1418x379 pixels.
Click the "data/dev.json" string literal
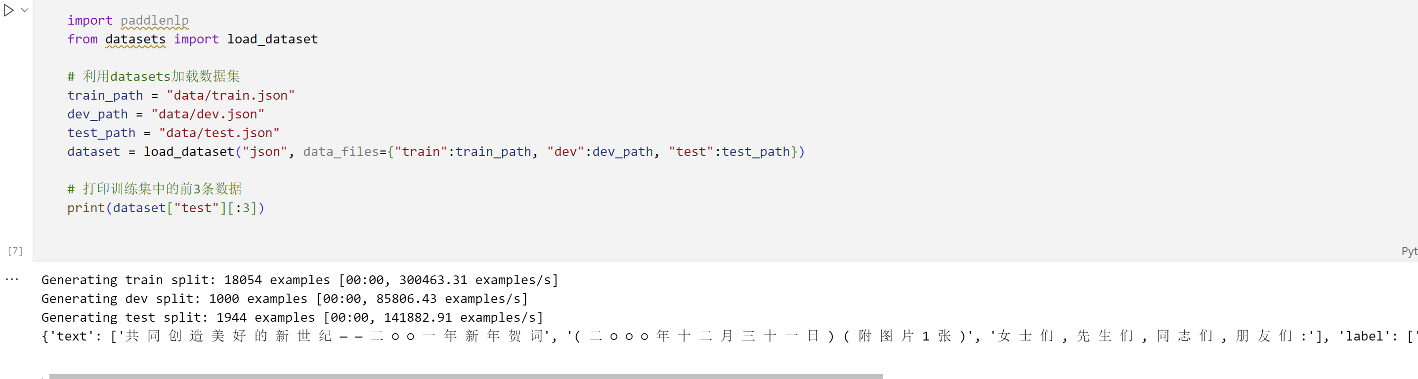[x=208, y=114]
